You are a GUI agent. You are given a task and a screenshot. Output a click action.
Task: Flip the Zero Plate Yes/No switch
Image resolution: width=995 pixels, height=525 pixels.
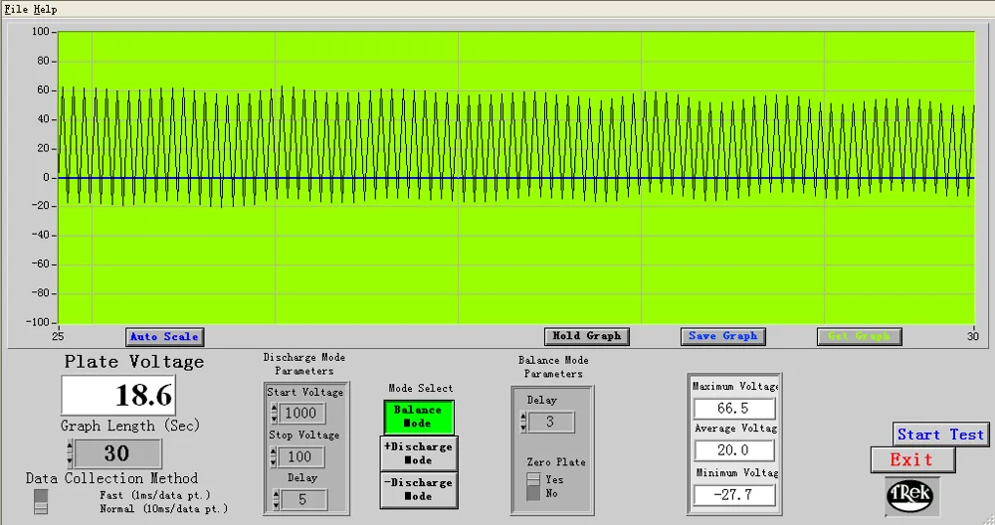(x=534, y=486)
